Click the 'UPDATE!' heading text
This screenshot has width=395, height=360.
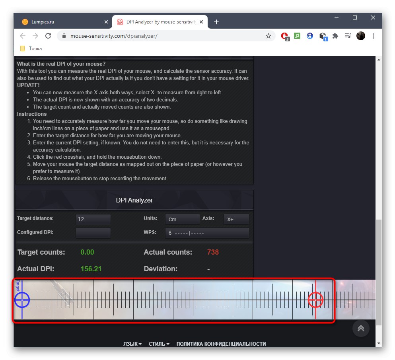(x=28, y=85)
